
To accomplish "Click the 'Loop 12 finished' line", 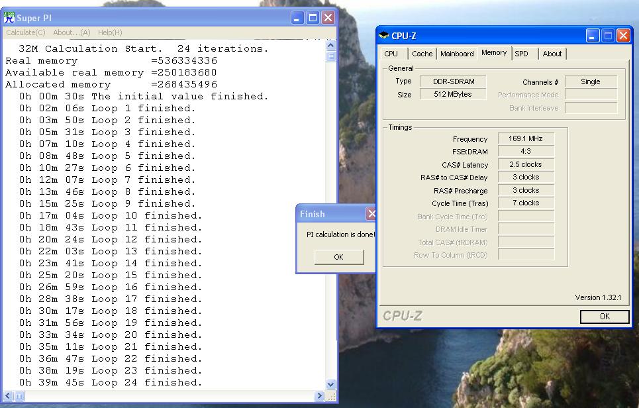I will tap(111, 239).
